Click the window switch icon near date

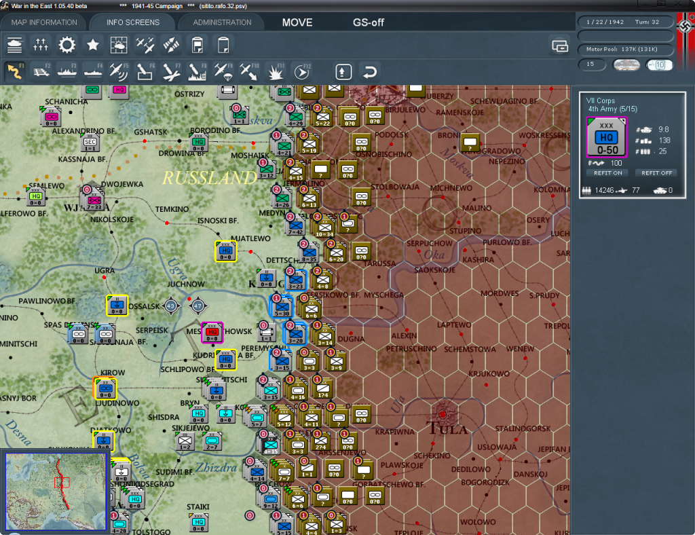(560, 45)
